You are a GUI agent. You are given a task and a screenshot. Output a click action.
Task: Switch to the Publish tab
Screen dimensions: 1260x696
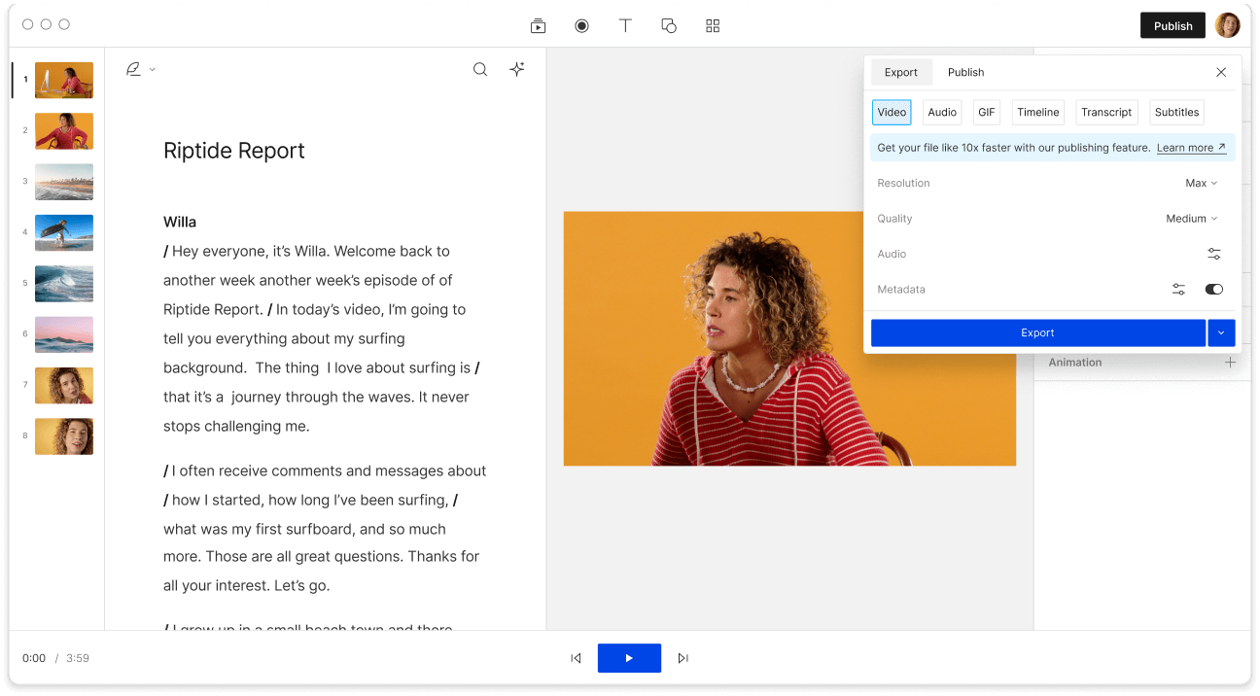pos(965,72)
